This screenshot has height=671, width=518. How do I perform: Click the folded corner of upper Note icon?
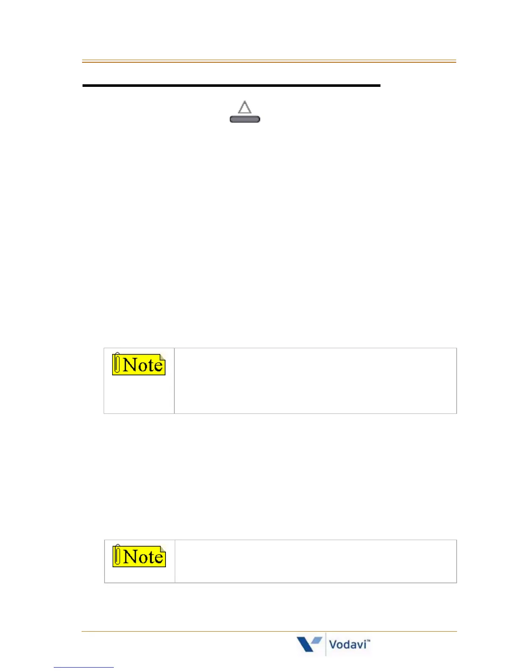[x=163, y=357]
